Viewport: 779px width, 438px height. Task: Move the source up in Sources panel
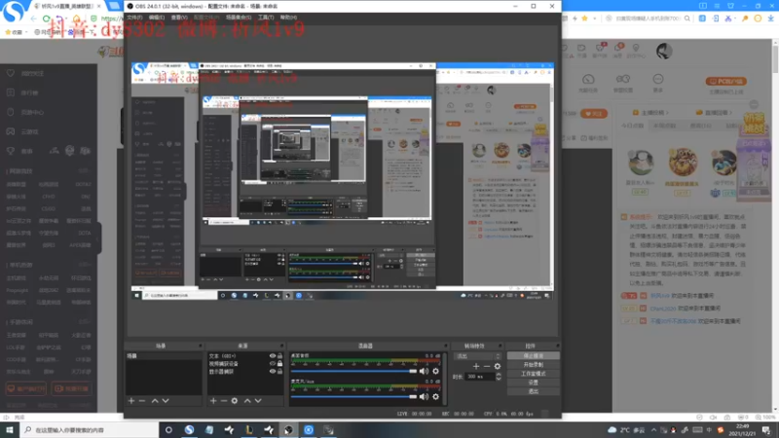(x=247, y=401)
